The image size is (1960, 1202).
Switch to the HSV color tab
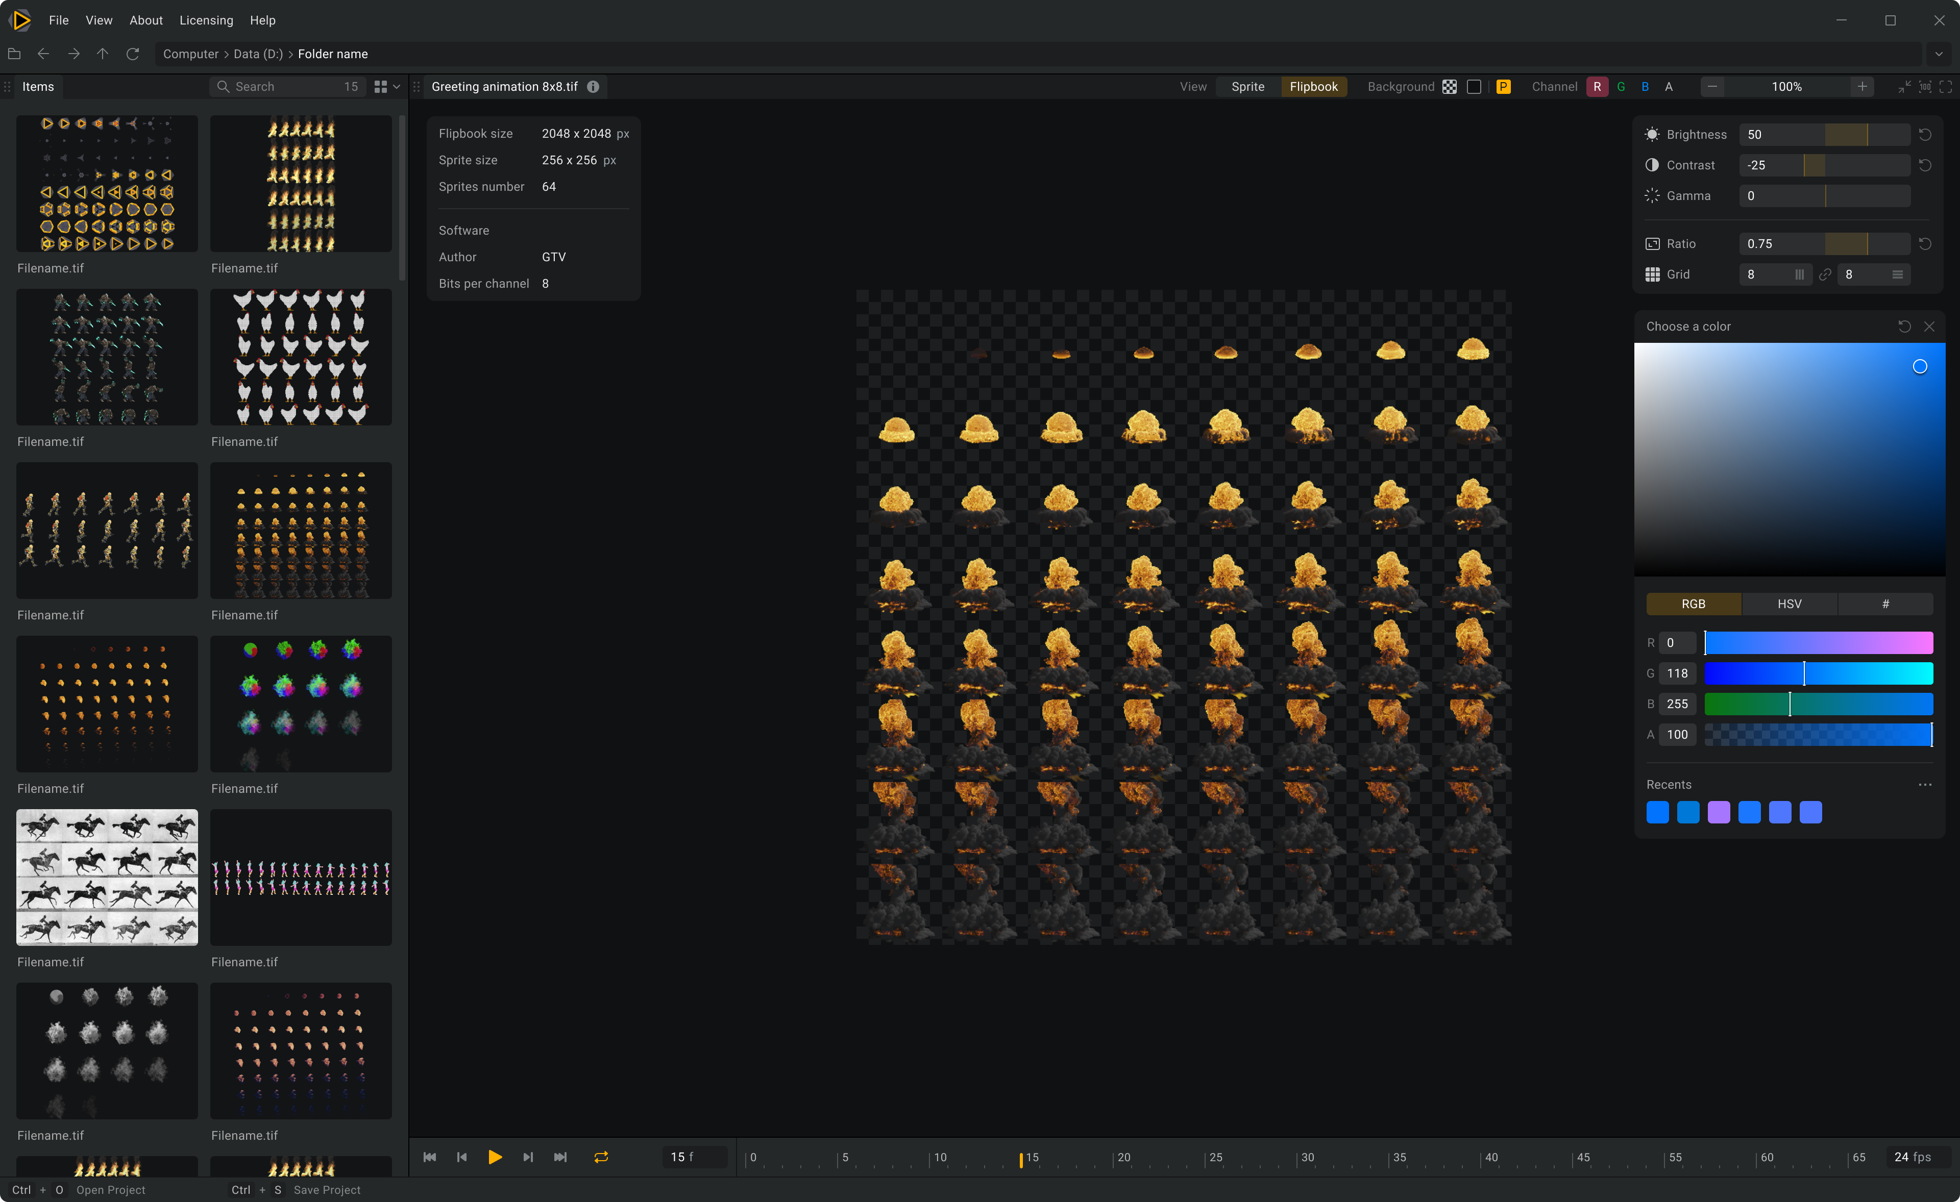coord(1789,604)
